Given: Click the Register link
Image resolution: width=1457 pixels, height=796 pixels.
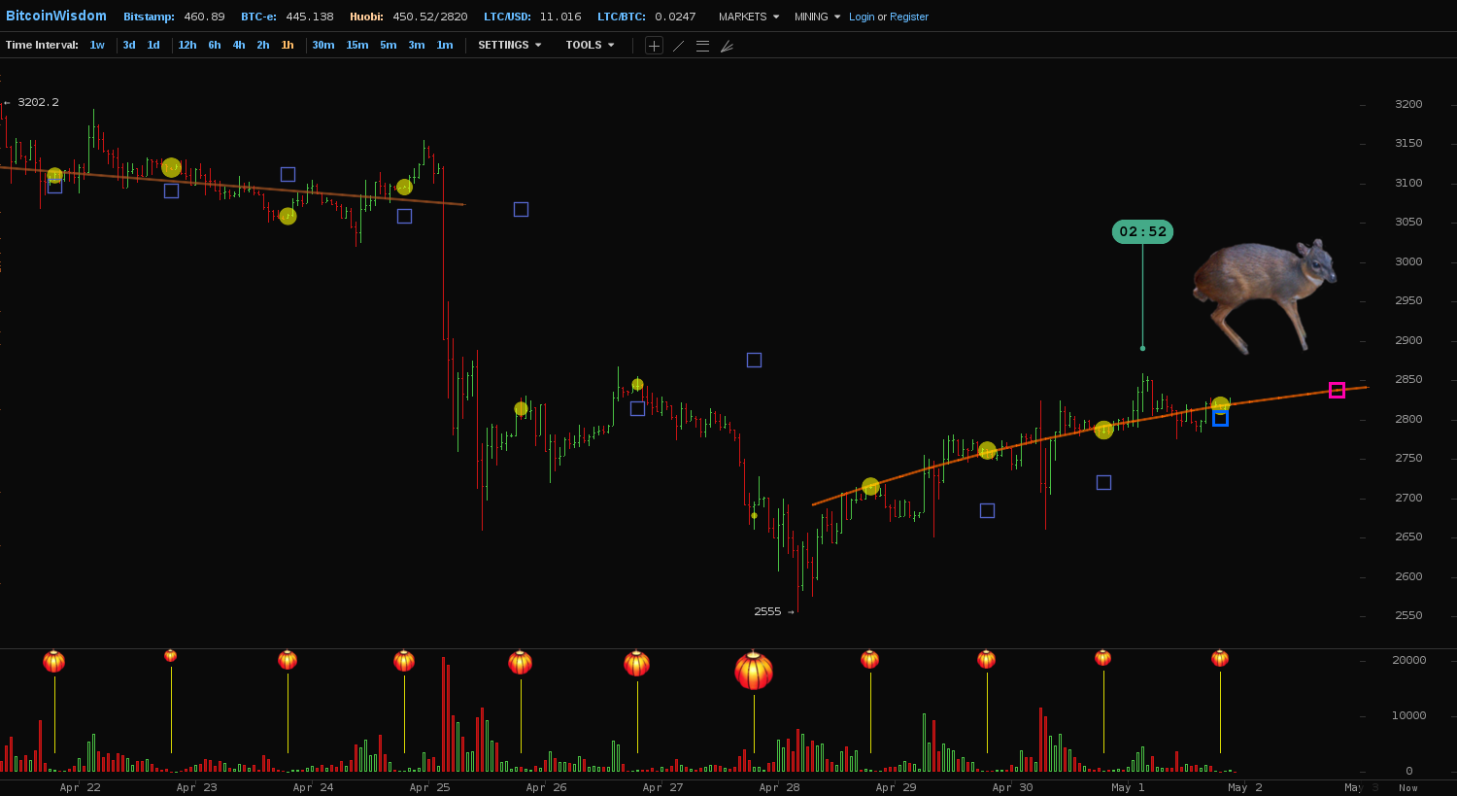Looking at the screenshot, I should tap(909, 17).
